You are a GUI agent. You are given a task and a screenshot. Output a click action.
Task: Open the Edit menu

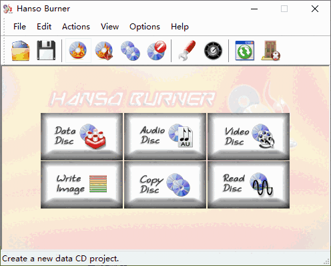tap(44, 27)
